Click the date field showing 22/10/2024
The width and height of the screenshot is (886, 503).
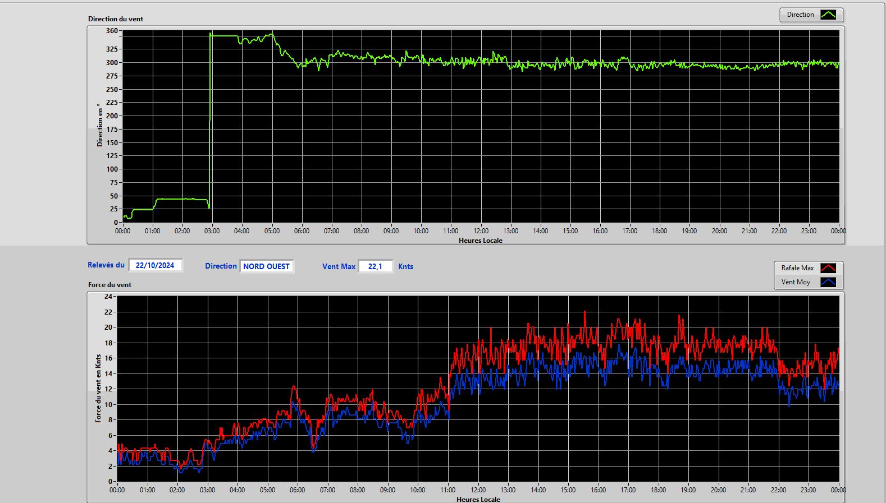(x=156, y=265)
